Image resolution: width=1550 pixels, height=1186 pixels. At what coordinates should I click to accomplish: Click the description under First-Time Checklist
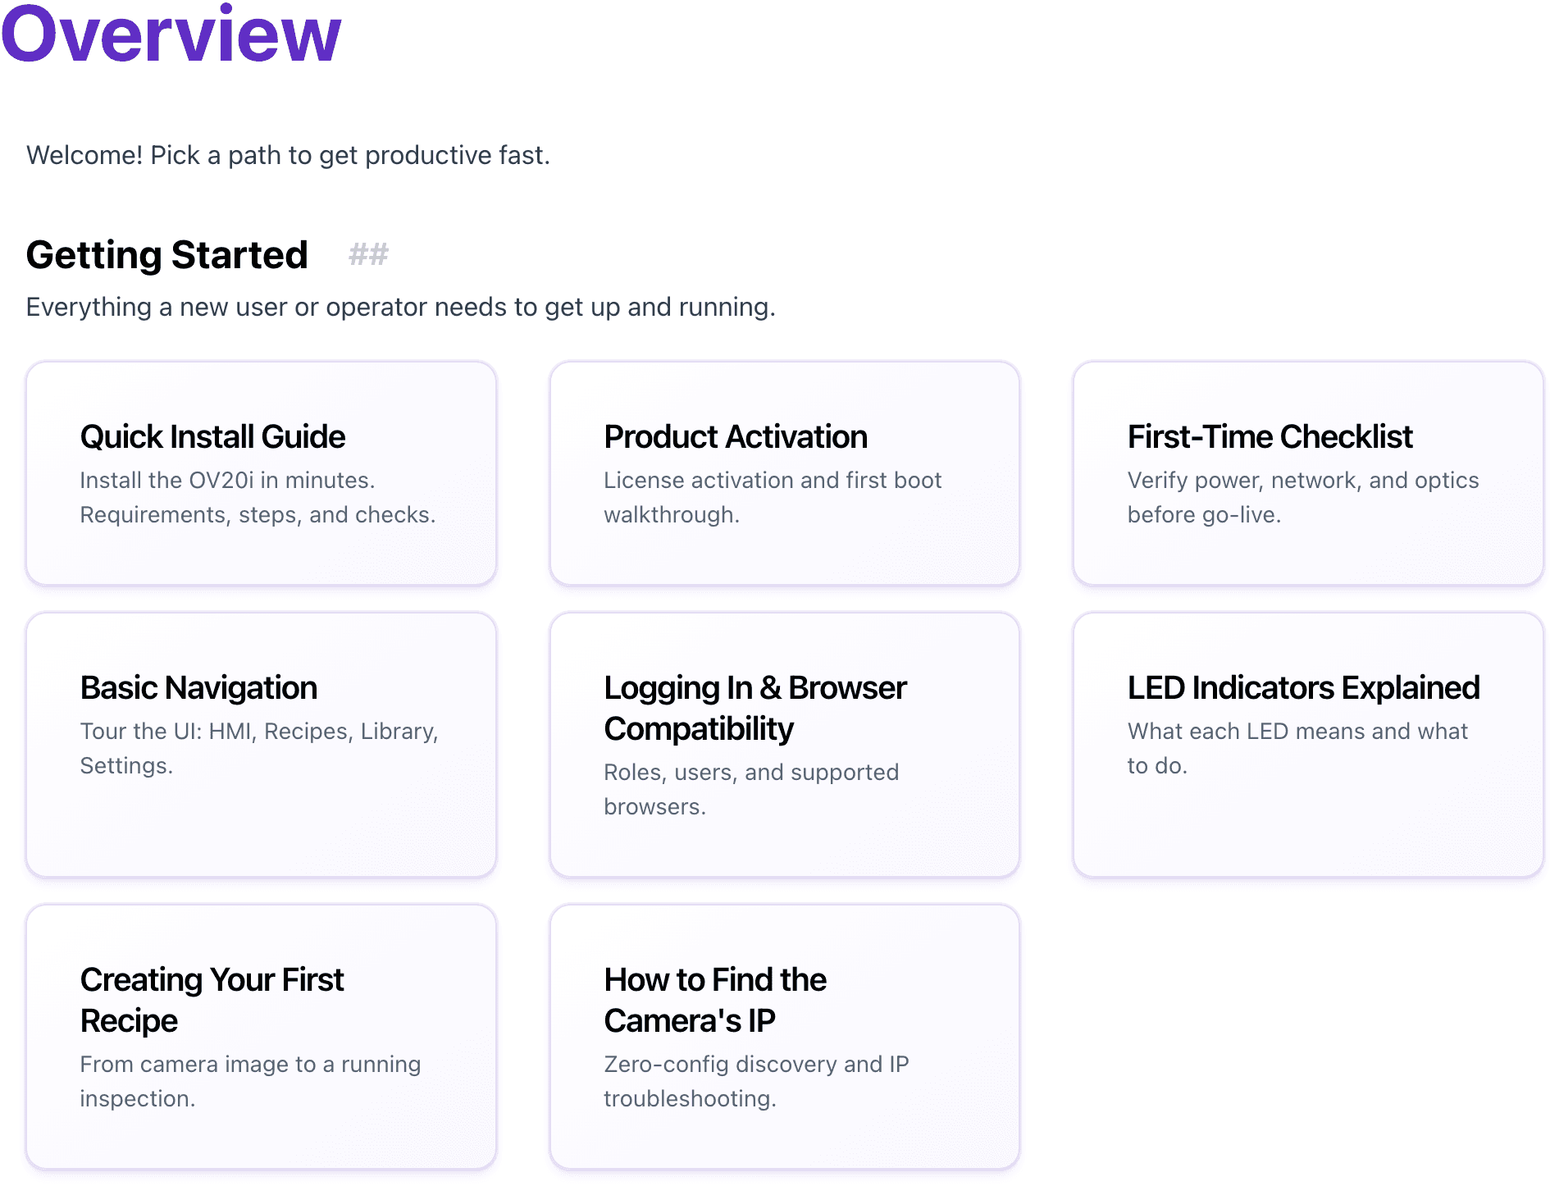click(1304, 497)
